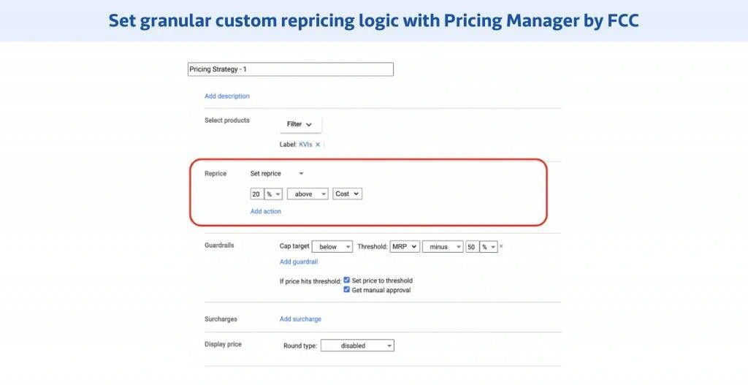Click the Pricing Strategy name field
This screenshot has width=748, height=385.
(290, 69)
